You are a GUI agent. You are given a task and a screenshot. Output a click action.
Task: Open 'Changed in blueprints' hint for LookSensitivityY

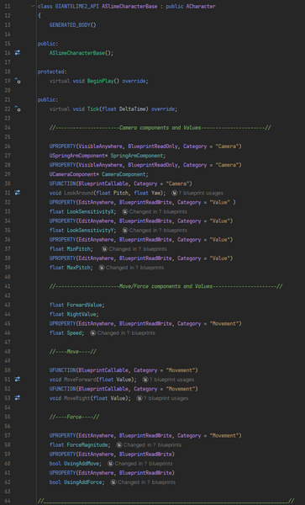pos(155,231)
